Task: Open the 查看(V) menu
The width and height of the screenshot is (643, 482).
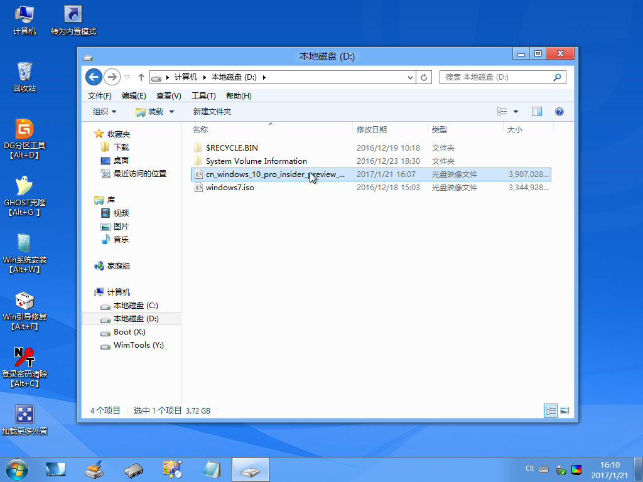Action: [x=168, y=96]
